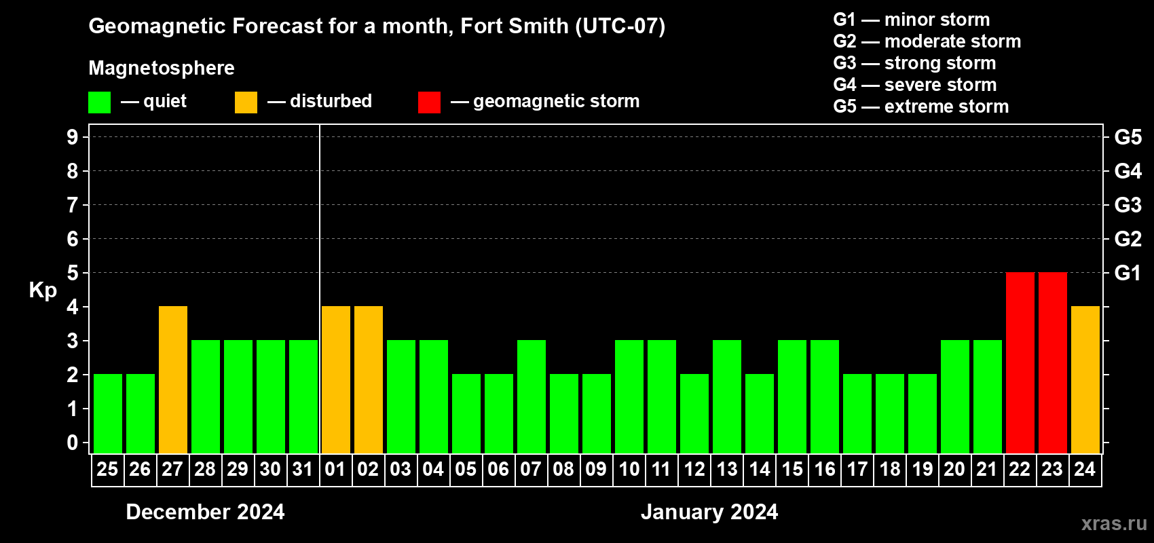The width and height of the screenshot is (1154, 543).
Task: Click the 'G3 — strong storm' legend text
Action: [x=914, y=63]
